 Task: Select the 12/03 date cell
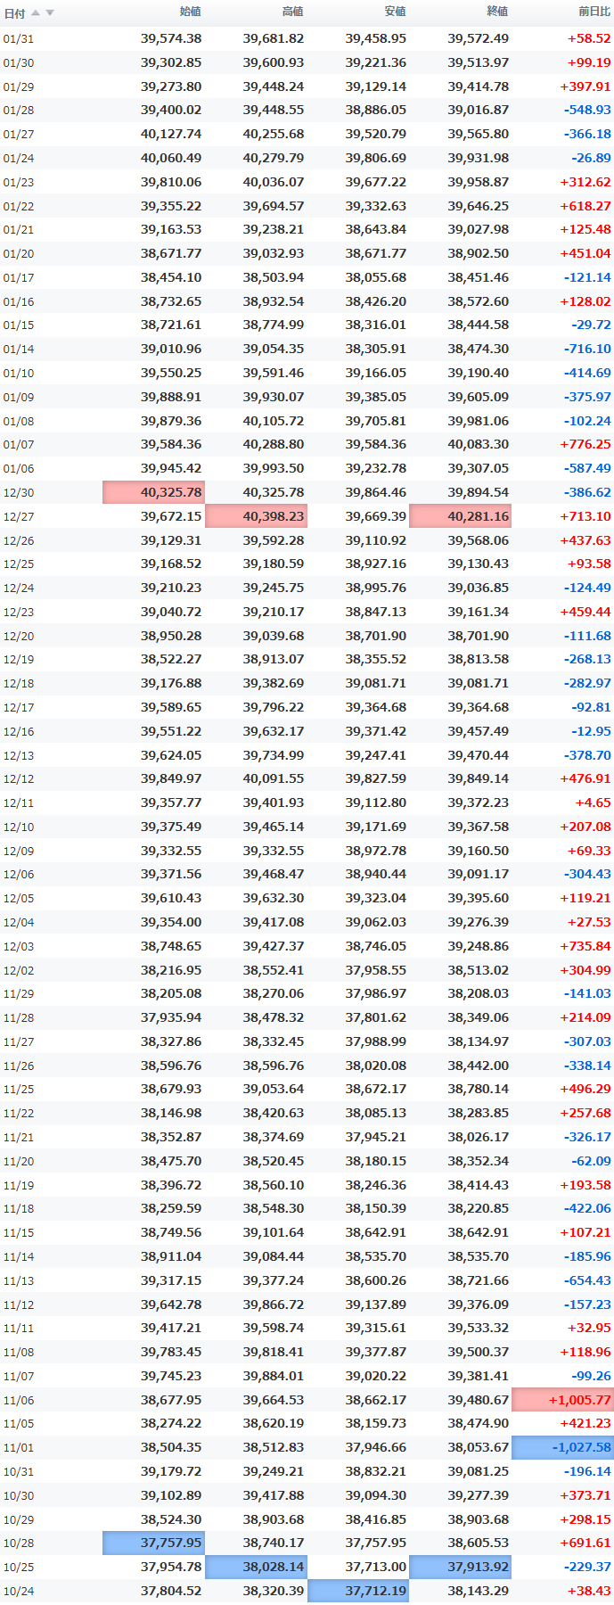[x=19, y=947]
